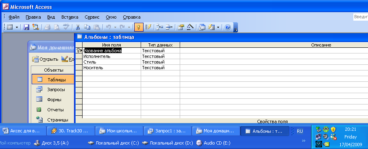
Task: Open the Файл menu
Action: tap(14, 17)
